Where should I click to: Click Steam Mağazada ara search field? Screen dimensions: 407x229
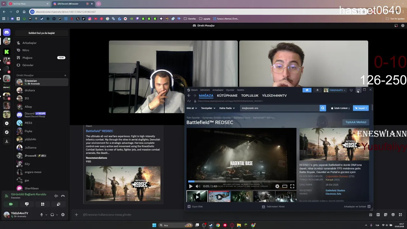280,108
